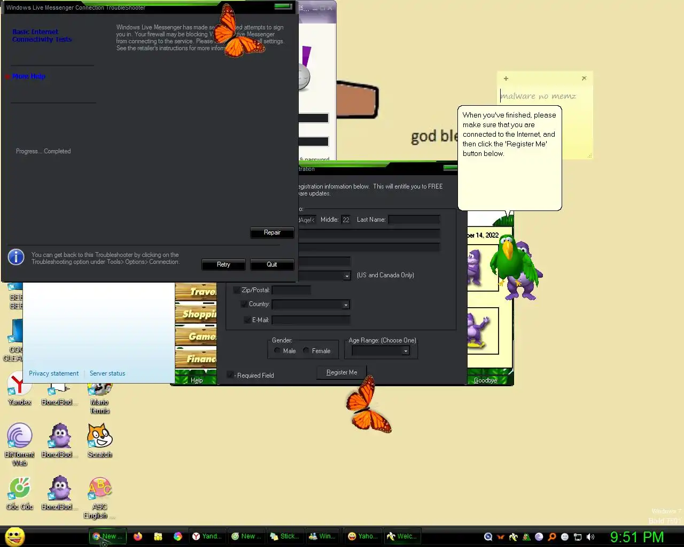Viewport: 684px width, 547px height.
Task: Open the Scratch desktop shortcut
Action: click(100, 441)
